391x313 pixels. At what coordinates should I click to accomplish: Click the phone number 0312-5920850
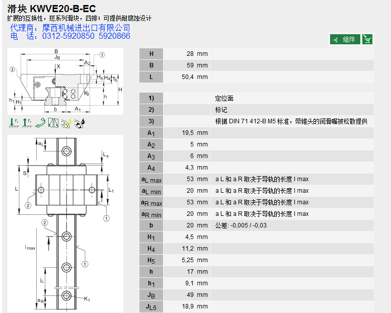tap(68, 36)
